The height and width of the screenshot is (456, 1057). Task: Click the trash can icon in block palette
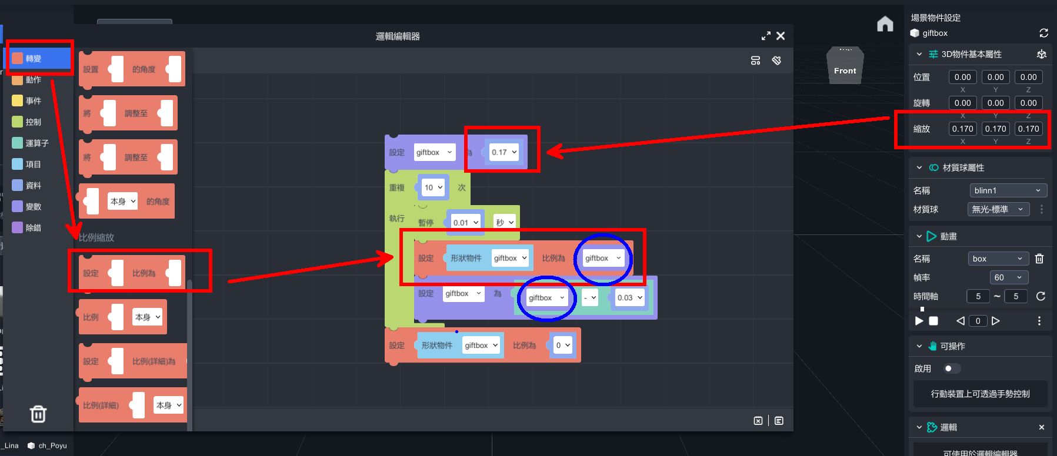[x=38, y=414]
